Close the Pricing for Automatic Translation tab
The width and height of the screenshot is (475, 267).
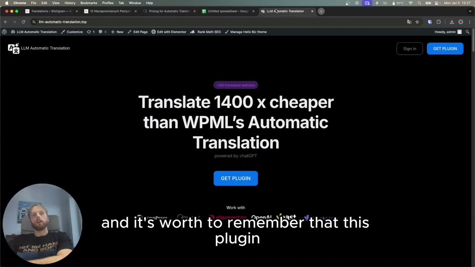coord(194,11)
